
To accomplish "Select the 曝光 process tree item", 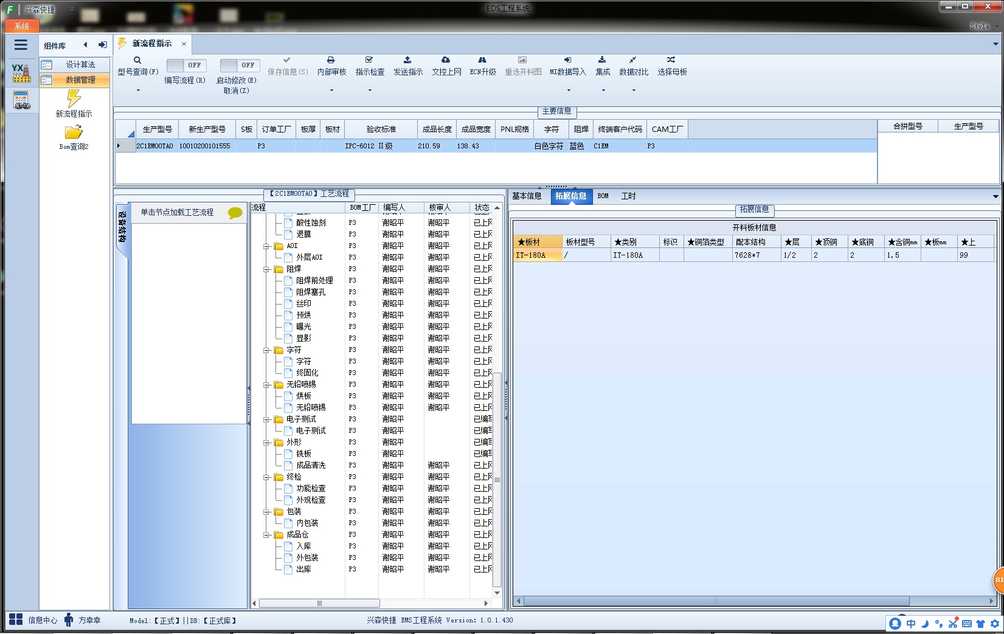I will point(303,327).
